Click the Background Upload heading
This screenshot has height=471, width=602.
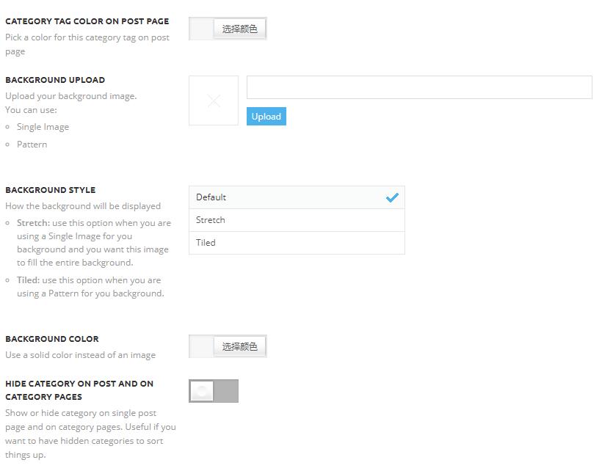(55, 80)
